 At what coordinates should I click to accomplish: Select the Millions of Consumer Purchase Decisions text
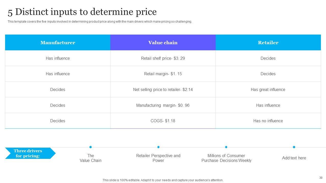[x=226, y=158]
